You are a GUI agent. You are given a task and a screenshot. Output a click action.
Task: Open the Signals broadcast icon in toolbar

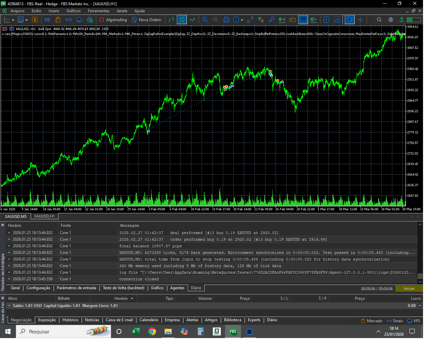click(69, 20)
